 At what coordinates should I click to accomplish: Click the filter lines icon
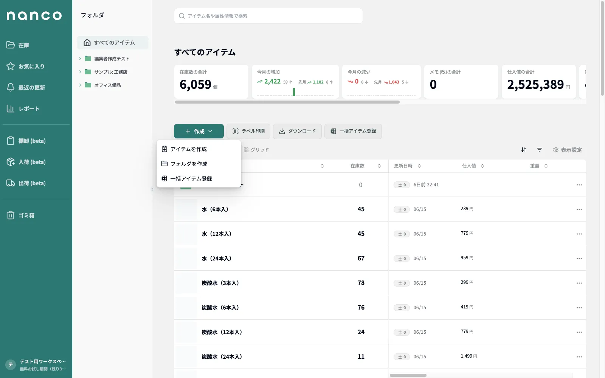[x=540, y=150]
